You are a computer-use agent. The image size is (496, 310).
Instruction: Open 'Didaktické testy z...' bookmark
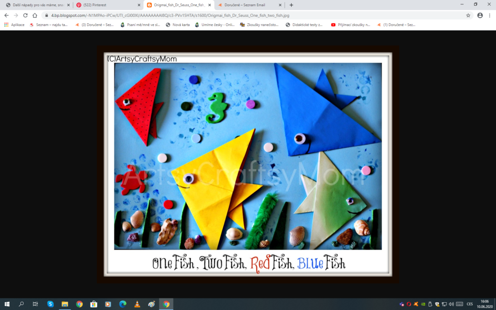pos(304,25)
